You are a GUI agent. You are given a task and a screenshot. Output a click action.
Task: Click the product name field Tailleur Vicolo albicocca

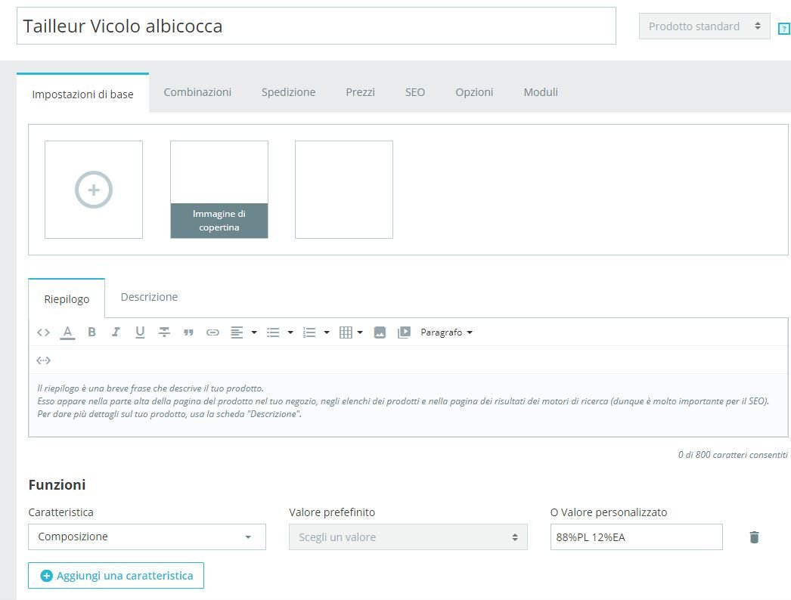coord(316,26)
